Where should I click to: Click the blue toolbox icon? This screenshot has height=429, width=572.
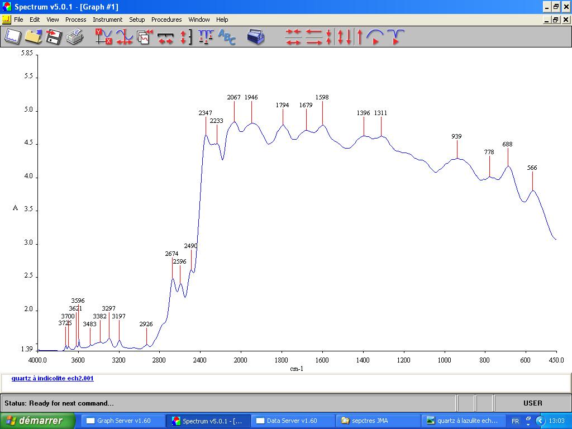256,37
